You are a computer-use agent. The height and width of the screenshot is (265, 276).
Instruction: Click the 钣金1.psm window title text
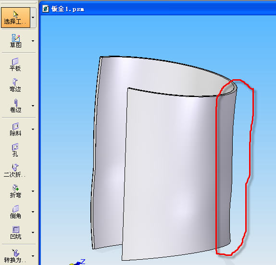coord(68,9)
